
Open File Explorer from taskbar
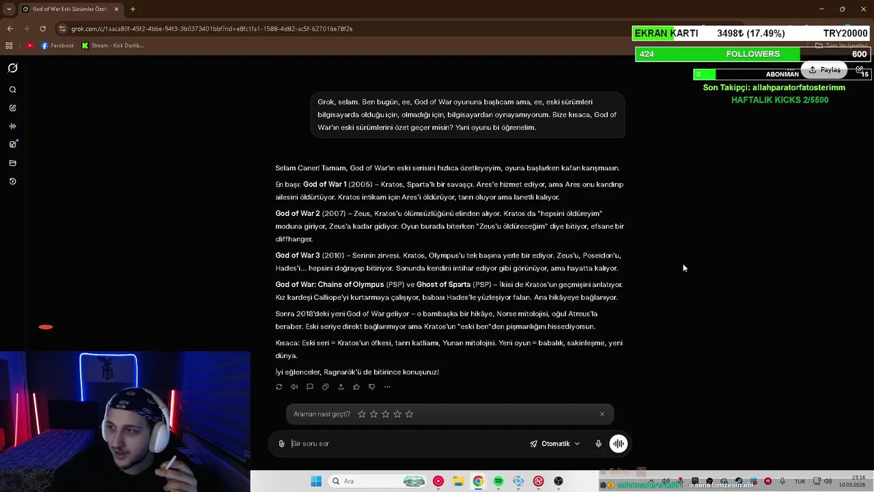[x=458, y=481]
